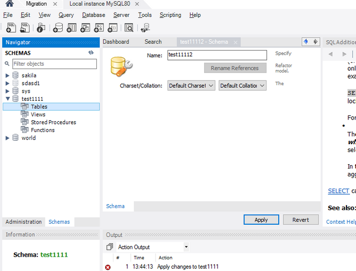The height and width of the screenshot is (271, 356).
Task: Click the Functions folder icon
Action: click(24, 130)
